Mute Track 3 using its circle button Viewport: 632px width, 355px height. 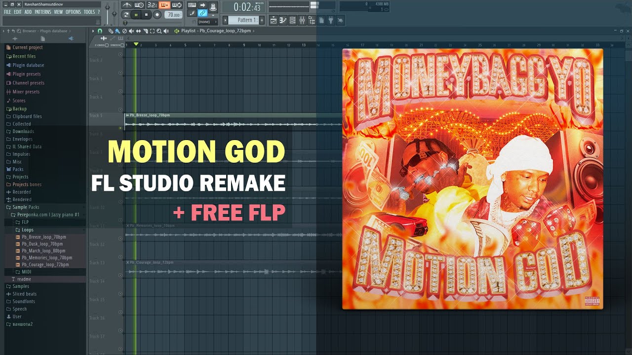[x=120, y=91]
